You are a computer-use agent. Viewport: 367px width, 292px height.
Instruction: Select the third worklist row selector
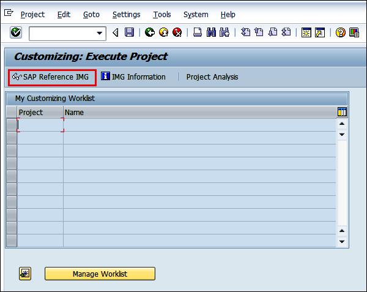(12, 151)
